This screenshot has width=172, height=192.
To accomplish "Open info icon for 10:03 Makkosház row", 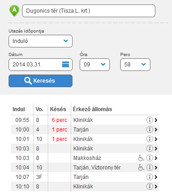I will [x=149, y=158].
